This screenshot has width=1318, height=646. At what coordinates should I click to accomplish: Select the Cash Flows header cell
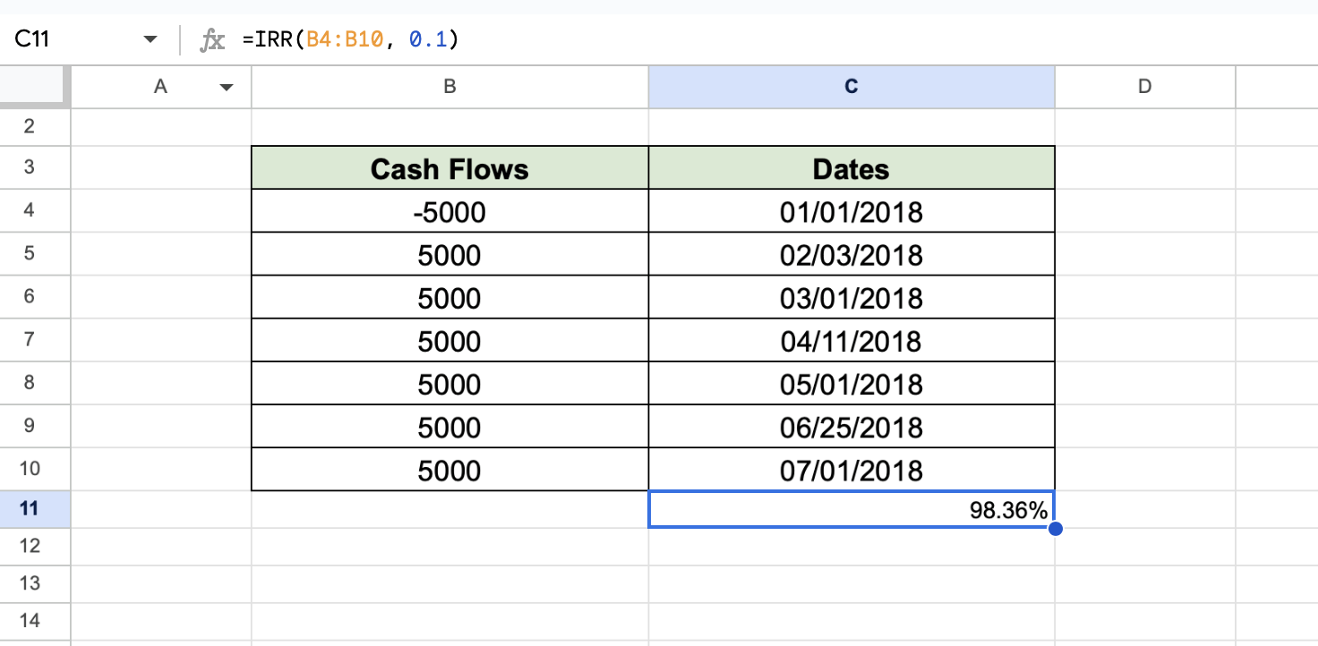pos(449,168)
